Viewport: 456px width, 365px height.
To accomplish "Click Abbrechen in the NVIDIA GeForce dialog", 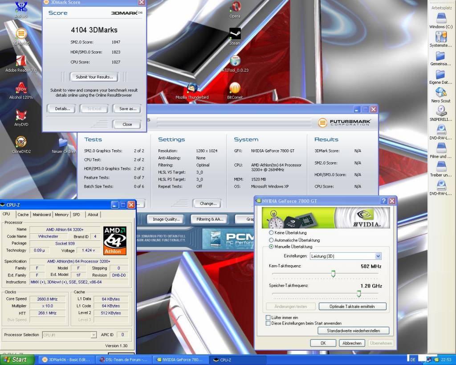I will tap(352, 343).
